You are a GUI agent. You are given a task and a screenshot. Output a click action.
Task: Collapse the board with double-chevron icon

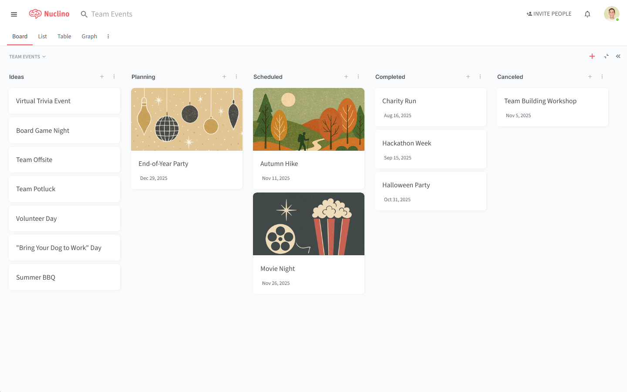[618, 56]
